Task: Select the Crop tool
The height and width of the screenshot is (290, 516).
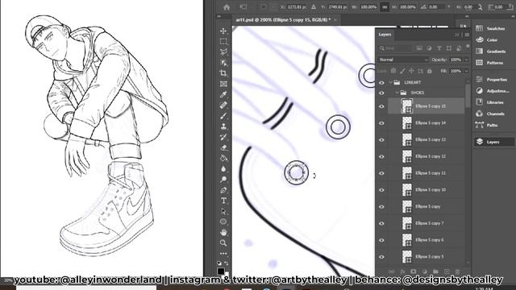Action: [223, 73]
